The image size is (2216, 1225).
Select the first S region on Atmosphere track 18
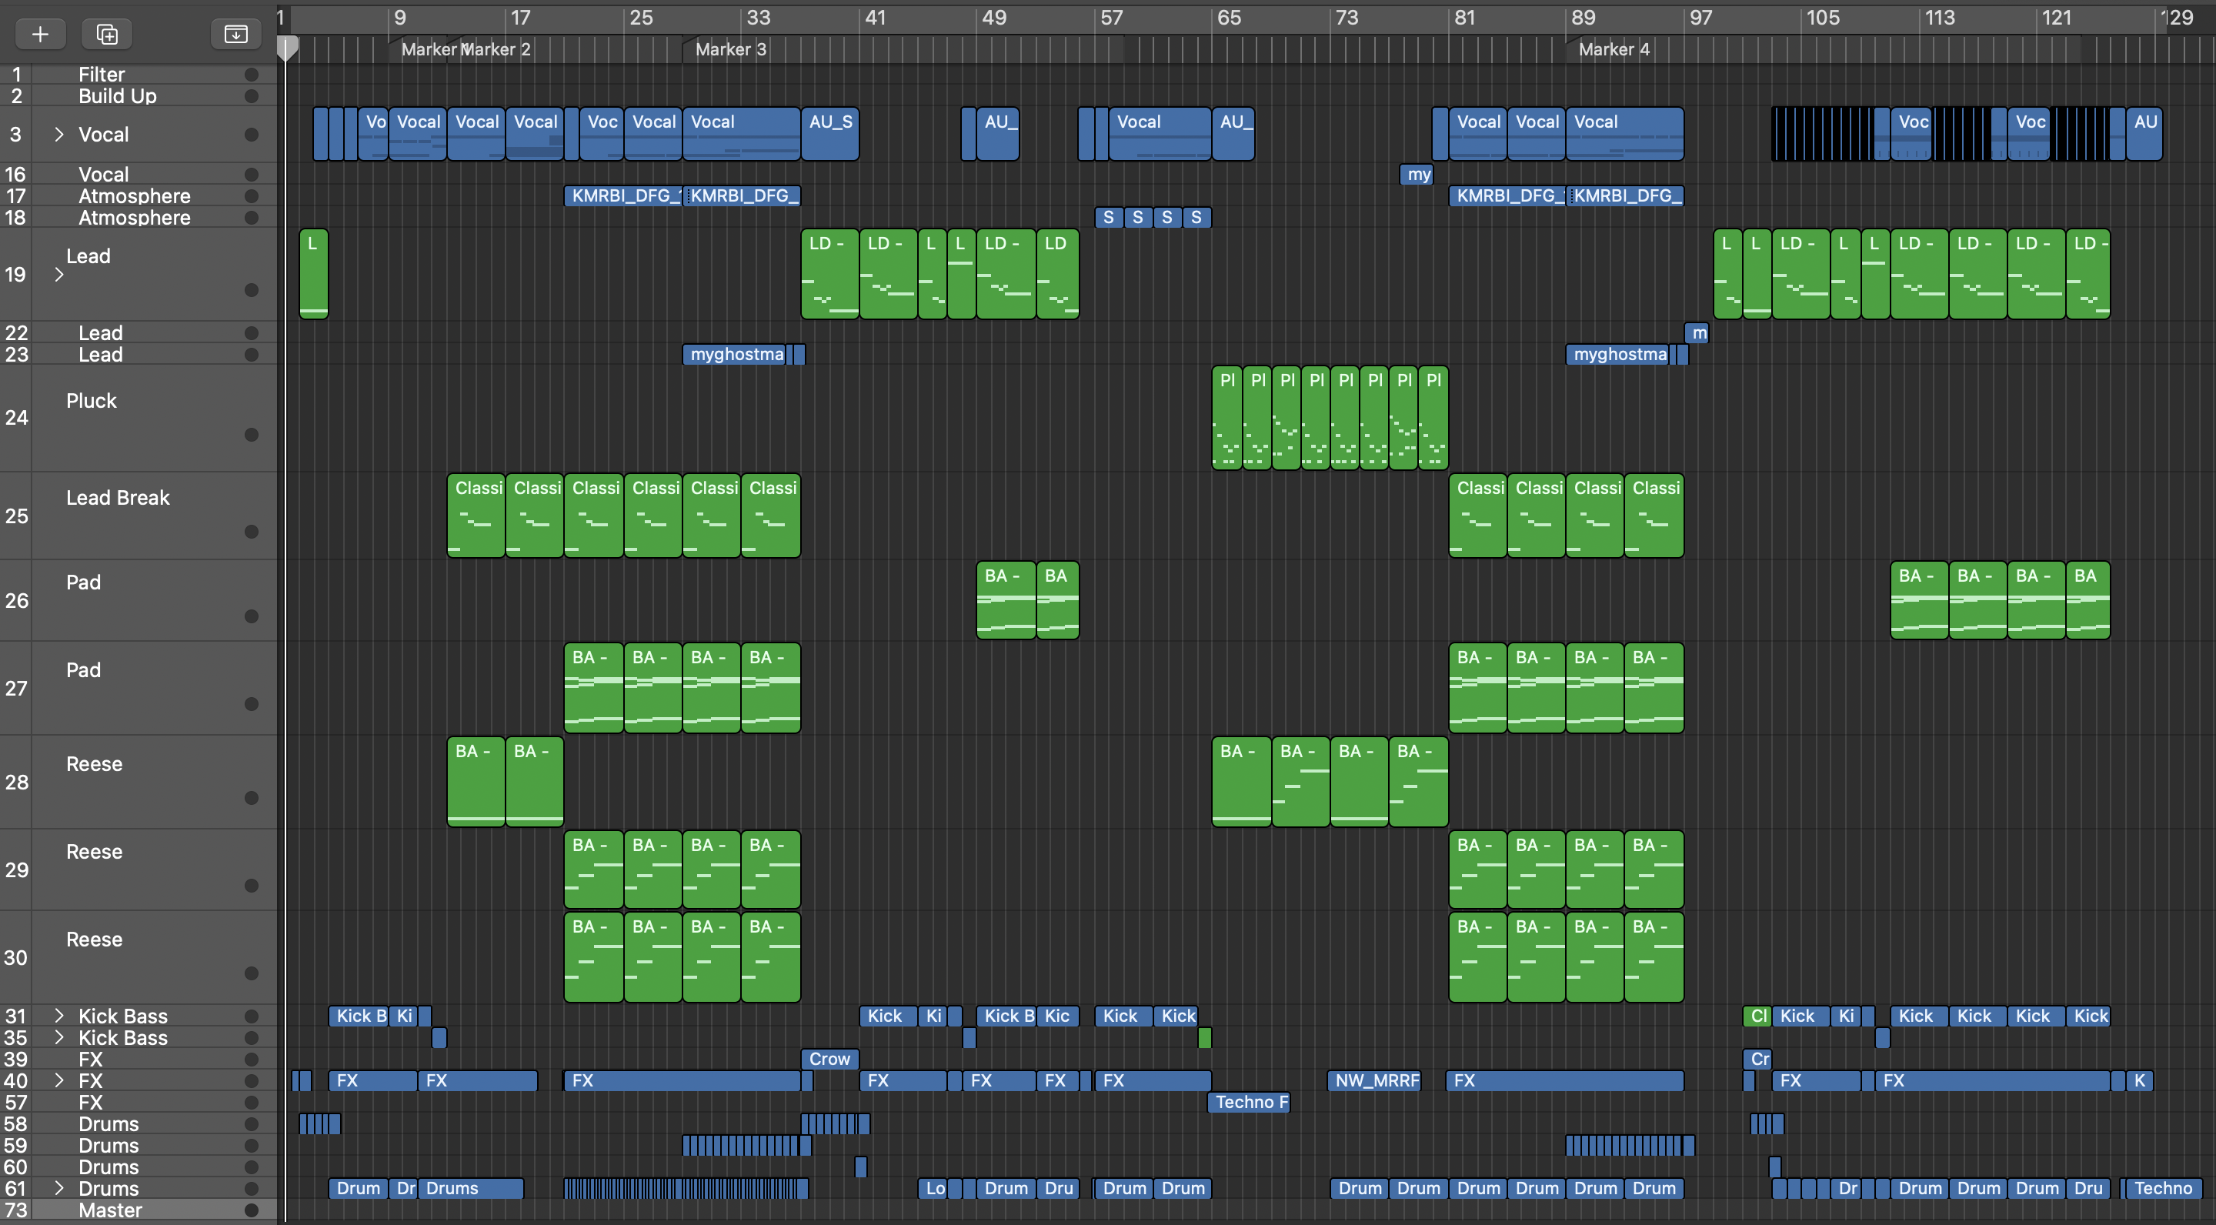(x=1109, y=218)
